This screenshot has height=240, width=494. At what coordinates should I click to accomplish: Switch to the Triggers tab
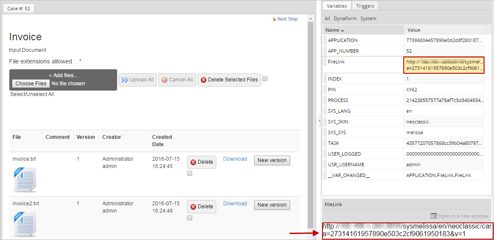pyautogui.click(x=365, y=6)
